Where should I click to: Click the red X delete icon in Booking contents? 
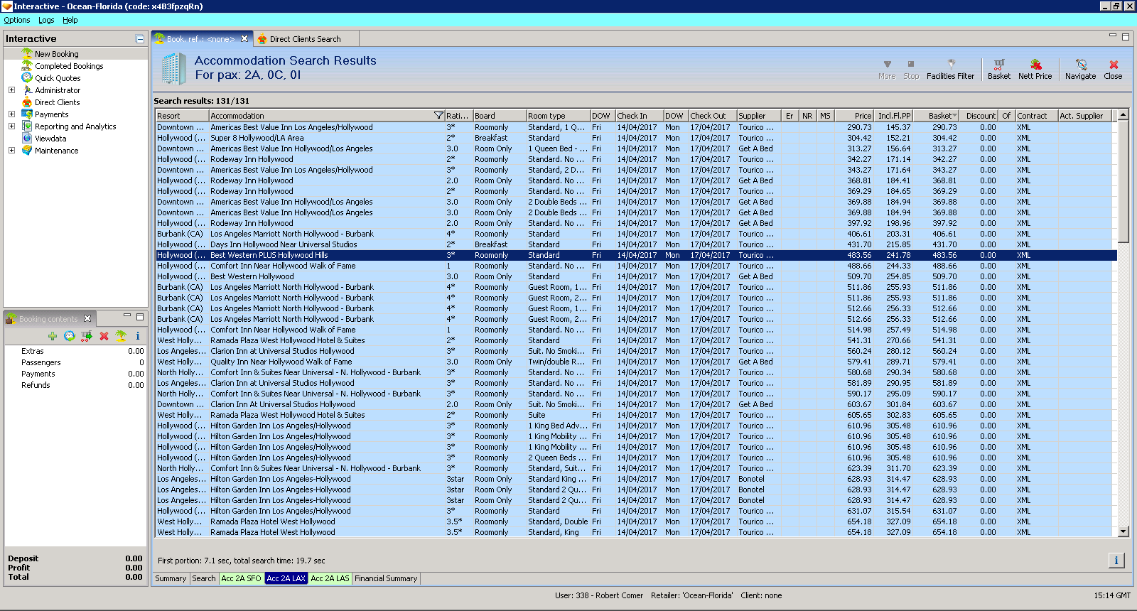(x=104, y=336)
